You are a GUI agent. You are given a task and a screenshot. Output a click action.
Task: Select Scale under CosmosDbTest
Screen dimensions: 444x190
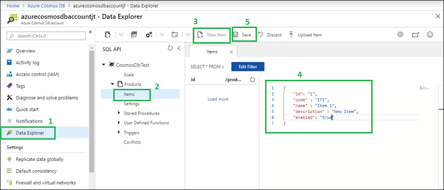coord(129,75)
